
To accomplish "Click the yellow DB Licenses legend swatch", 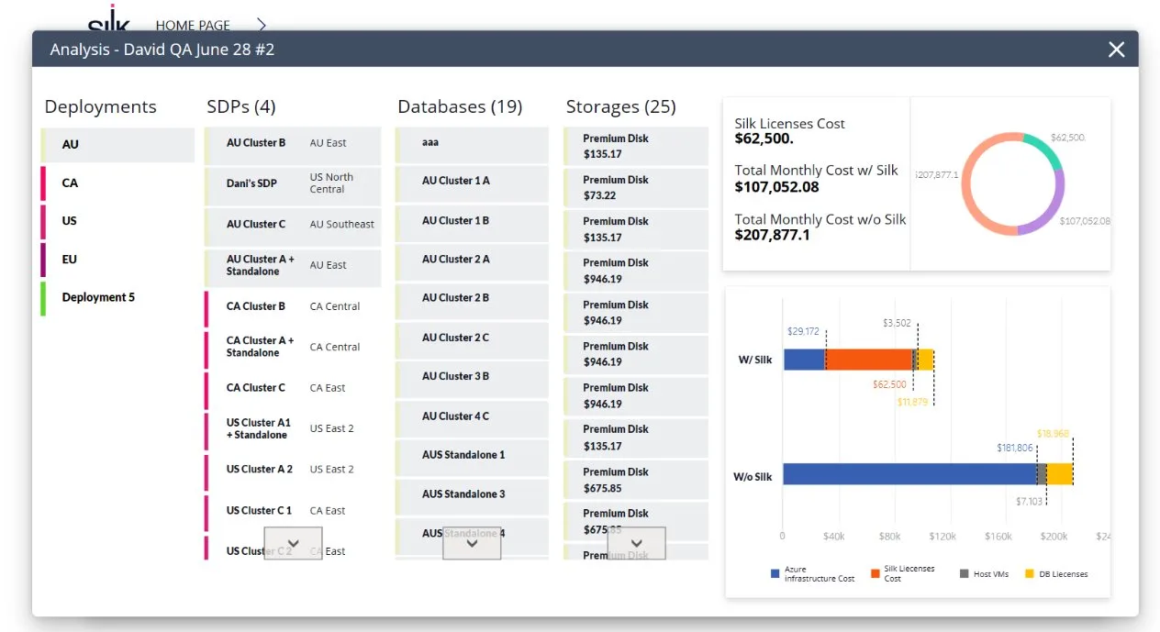I will 1030,574.
